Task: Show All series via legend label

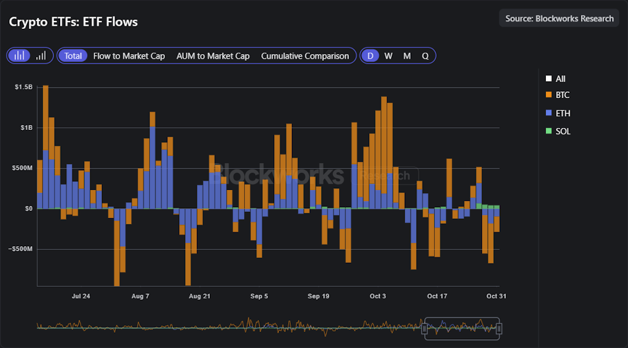Action: [x=561, y=78]
